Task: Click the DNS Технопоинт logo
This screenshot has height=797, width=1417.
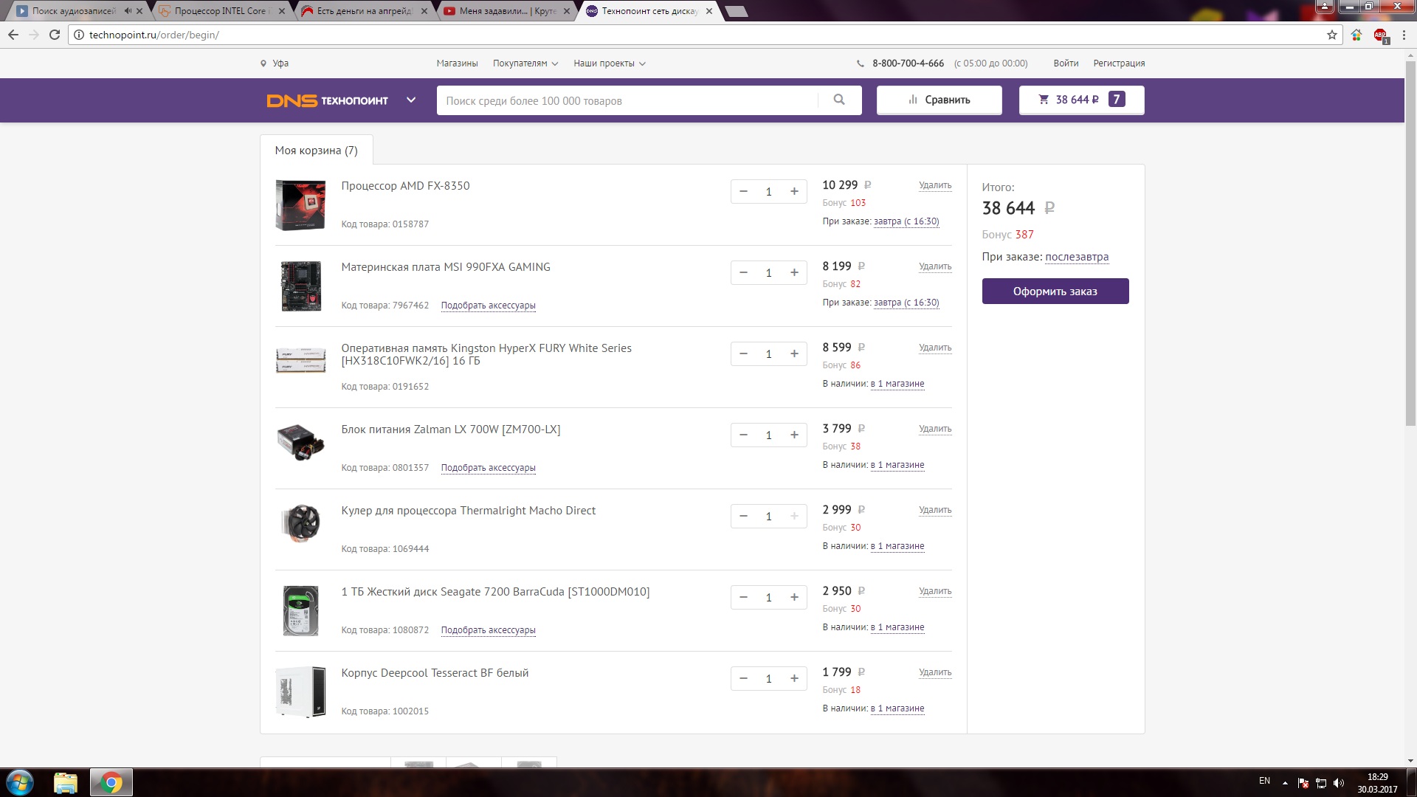Action: [327, 100]
